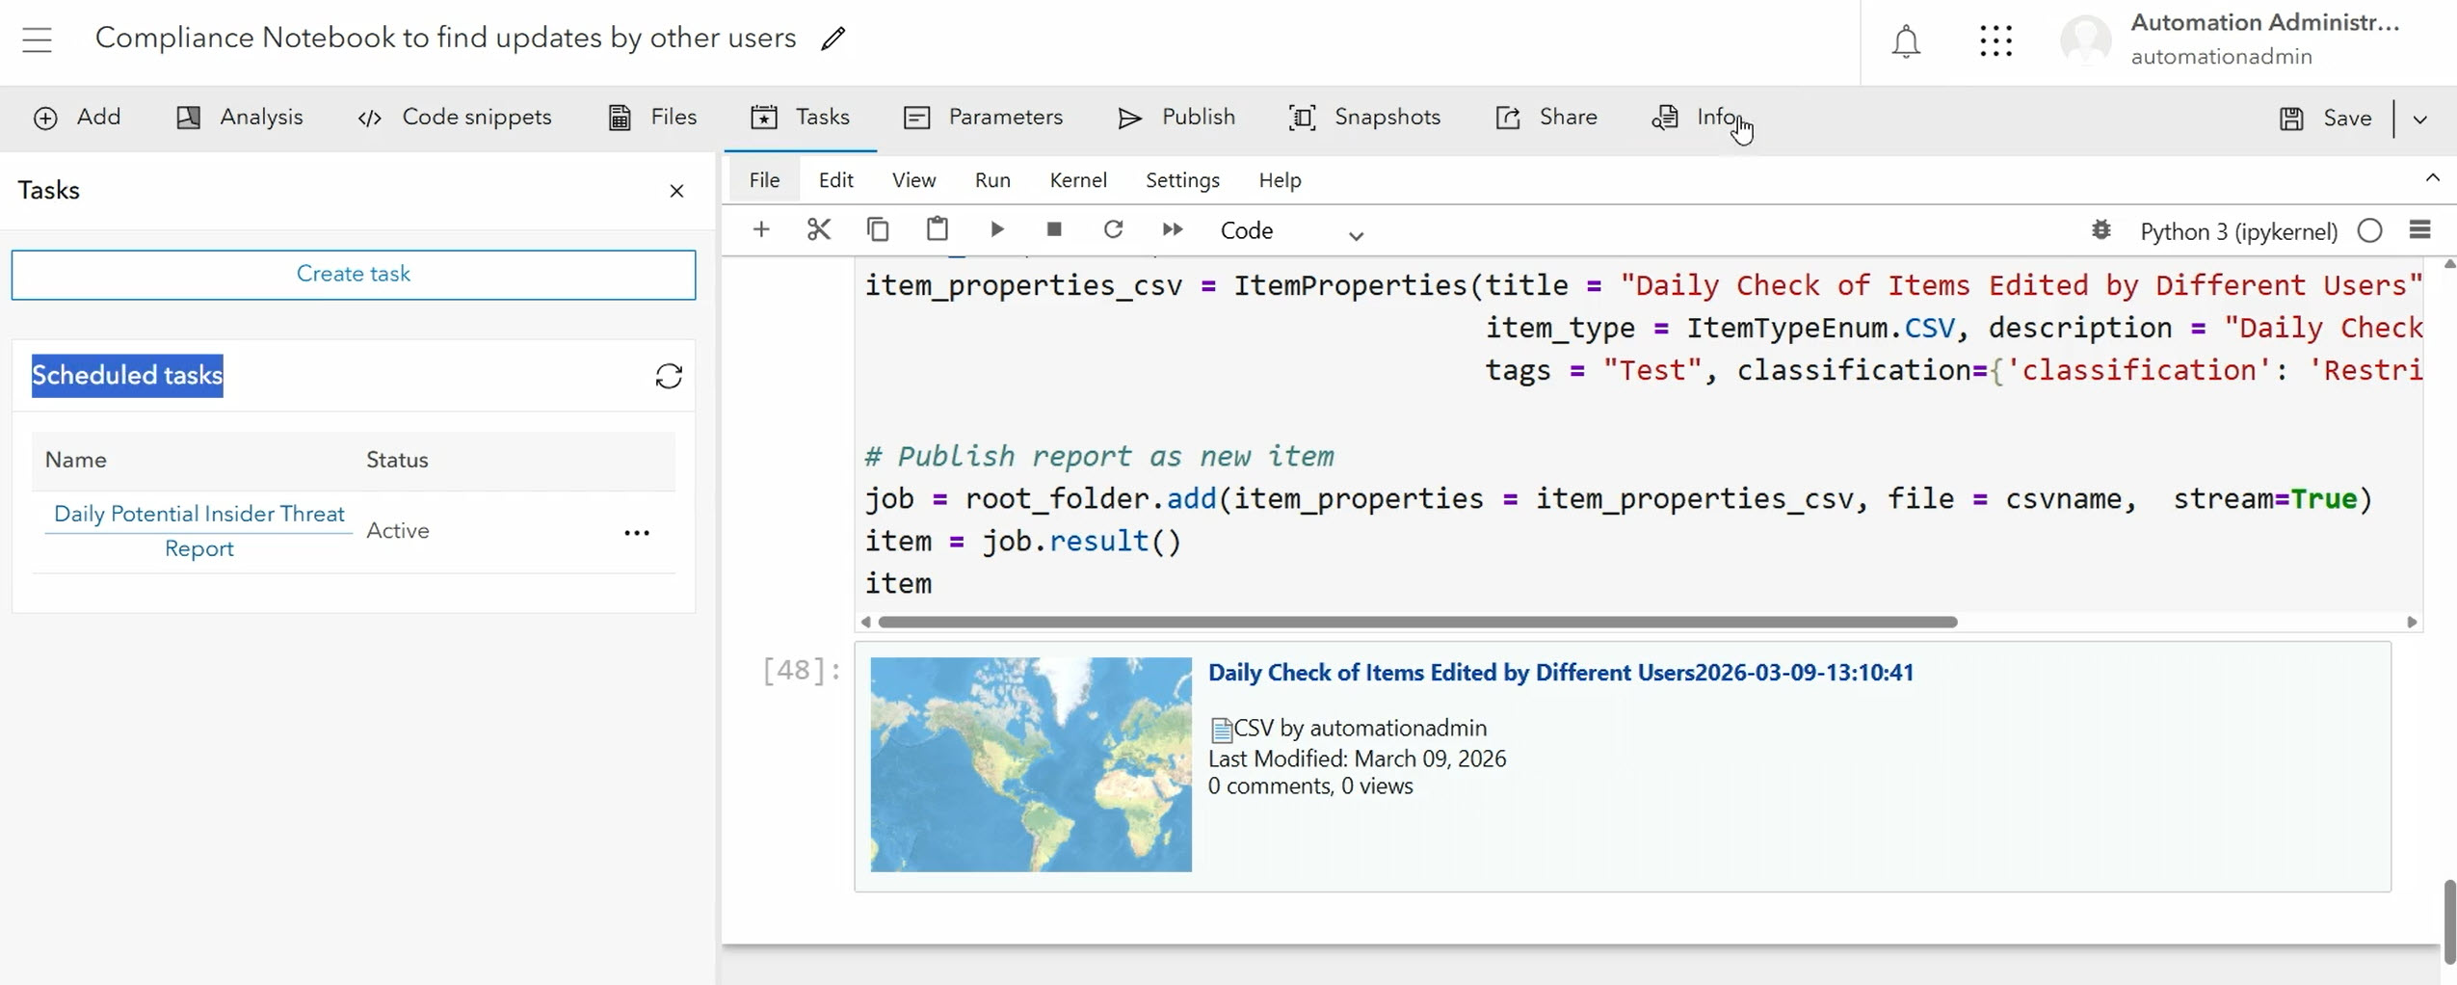Copy the selected cell
2457x985 pixels.
click(878, 229)
